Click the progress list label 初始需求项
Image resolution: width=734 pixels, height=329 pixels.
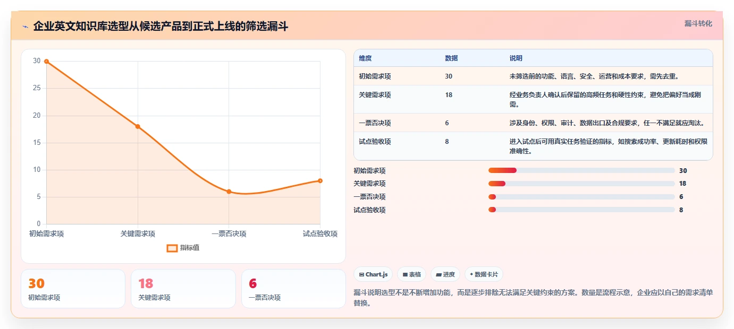(369, 171)
